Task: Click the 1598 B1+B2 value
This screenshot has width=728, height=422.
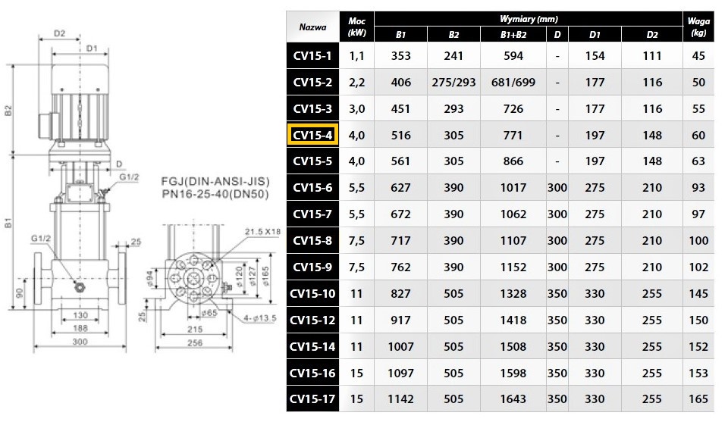Action: 513,373
